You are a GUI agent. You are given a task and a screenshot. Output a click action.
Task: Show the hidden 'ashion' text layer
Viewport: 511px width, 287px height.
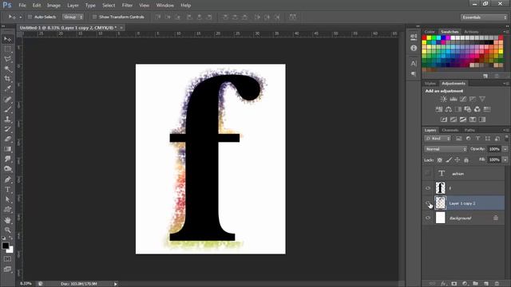[428, 174]
